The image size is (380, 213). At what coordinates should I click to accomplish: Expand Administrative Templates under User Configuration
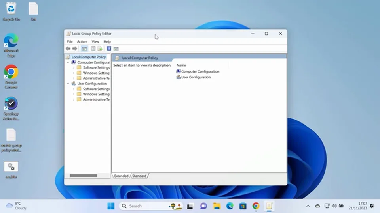(x=74, y=99)
